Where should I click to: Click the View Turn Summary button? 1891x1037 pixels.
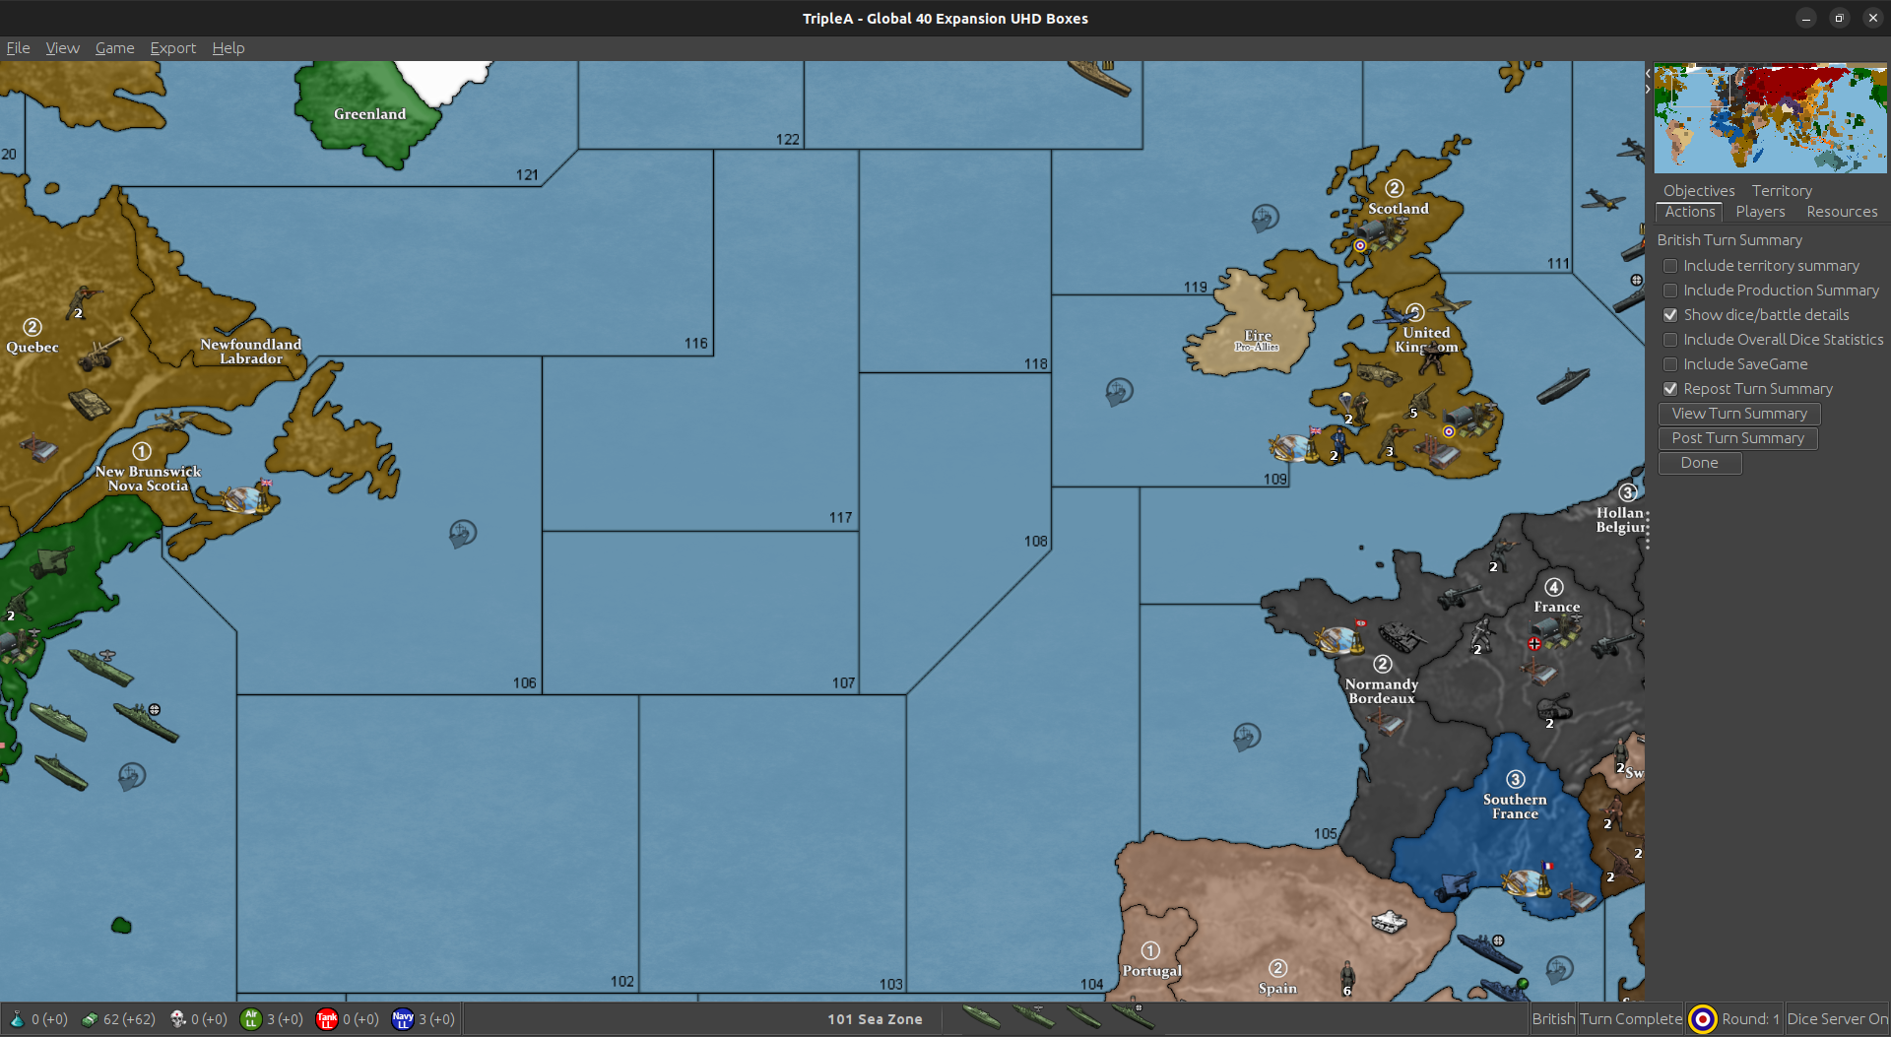[1739, 414]
